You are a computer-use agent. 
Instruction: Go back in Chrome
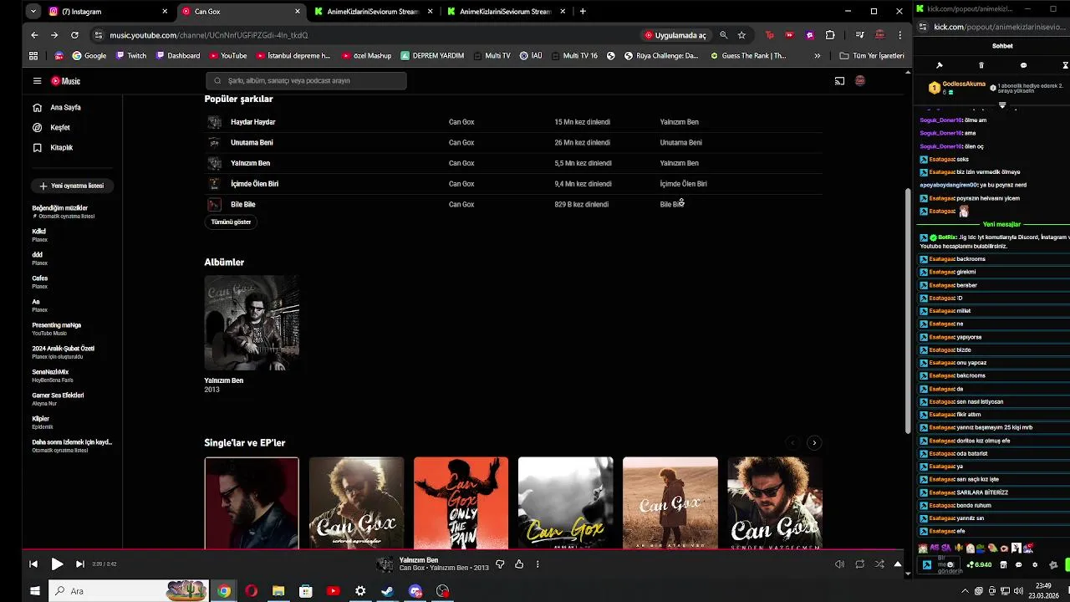tap(34, 35)
